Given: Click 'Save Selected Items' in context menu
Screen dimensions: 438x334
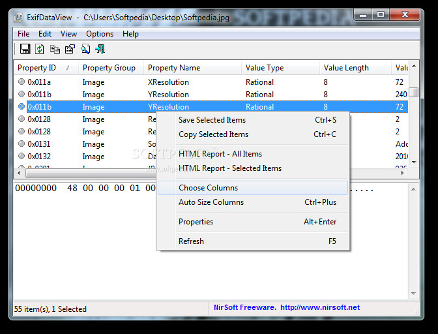Looking at the screenshot, I should coord(212,120).
